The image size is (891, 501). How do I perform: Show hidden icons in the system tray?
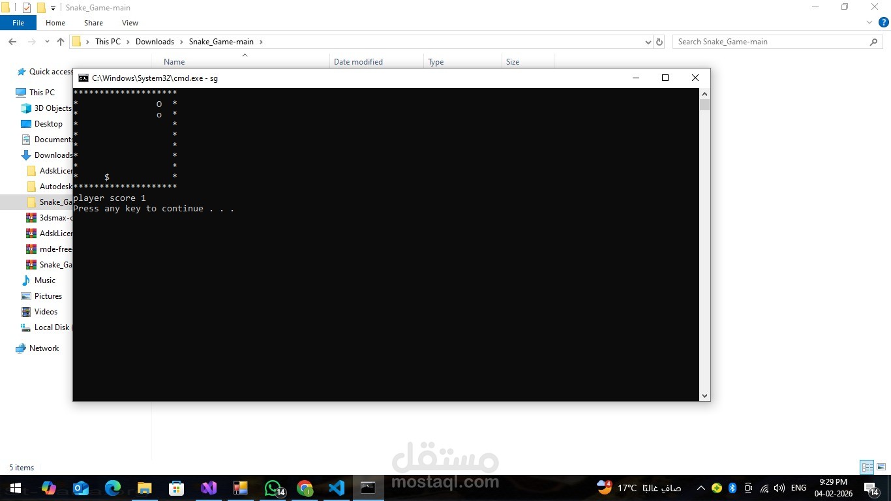[700, 487]
